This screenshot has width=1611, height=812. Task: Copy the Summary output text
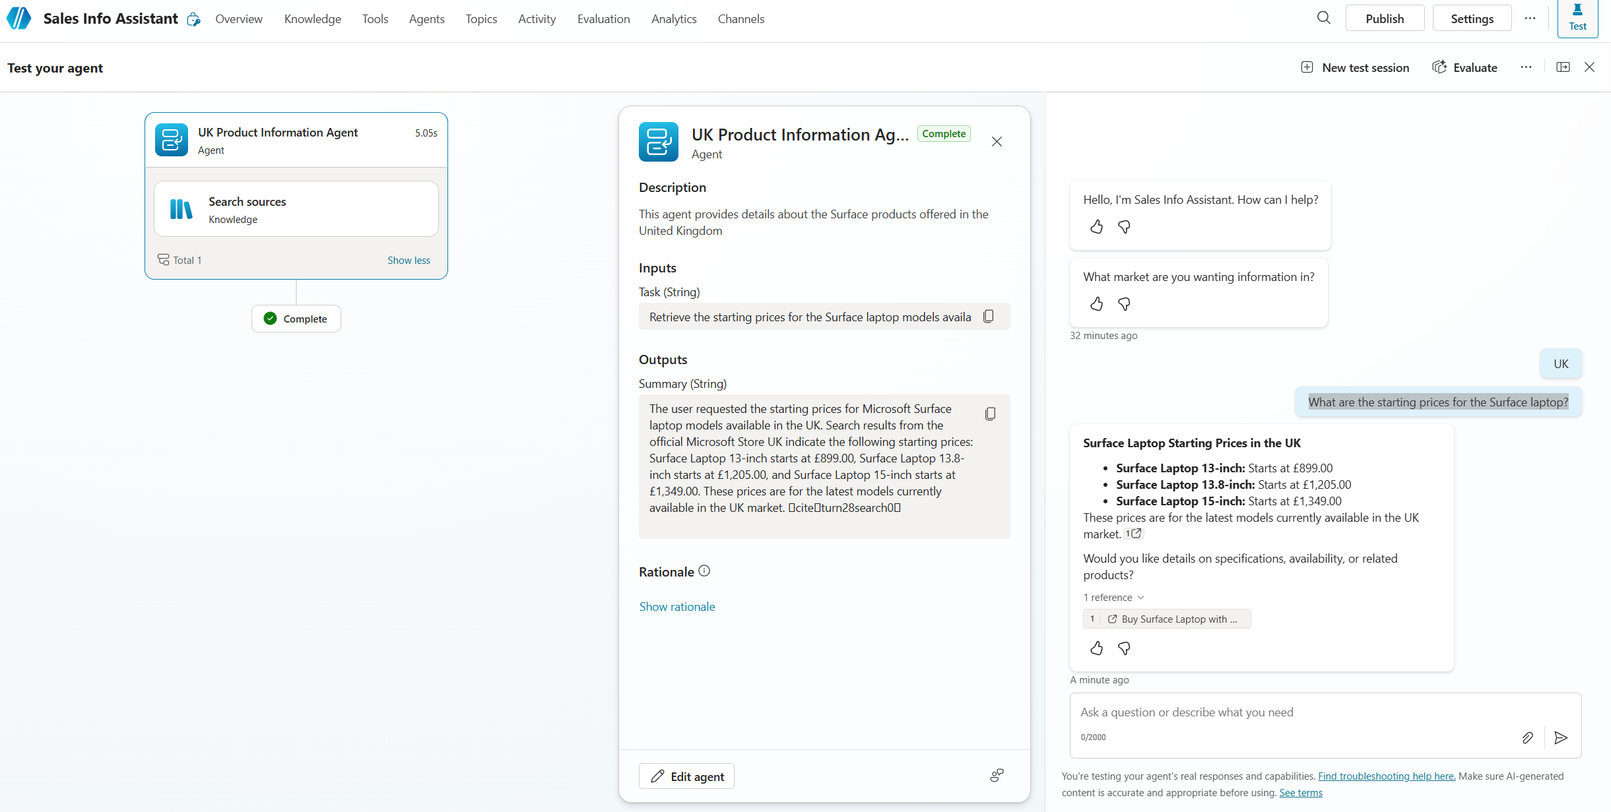(x=990, y=414)
